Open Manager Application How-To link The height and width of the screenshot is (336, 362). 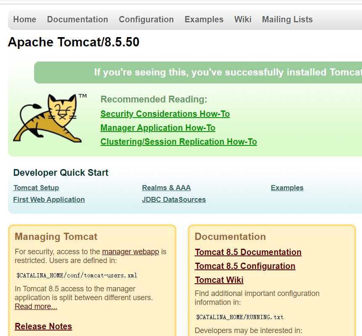(x=158, y=128)
